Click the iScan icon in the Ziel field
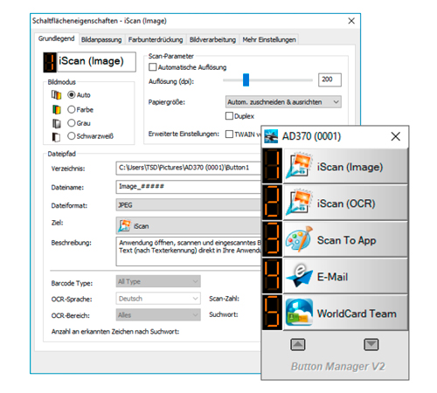The image size is (437, 393). 124,226
